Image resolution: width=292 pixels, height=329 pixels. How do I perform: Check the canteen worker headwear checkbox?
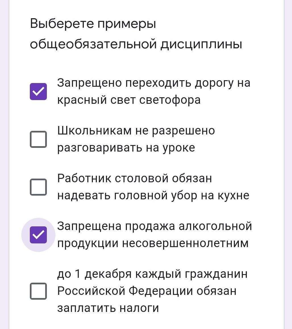point(38,187)
